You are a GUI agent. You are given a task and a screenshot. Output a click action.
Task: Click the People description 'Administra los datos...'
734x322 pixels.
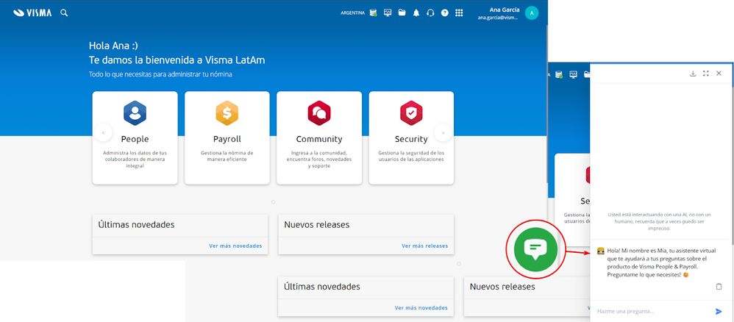(135, 160)
